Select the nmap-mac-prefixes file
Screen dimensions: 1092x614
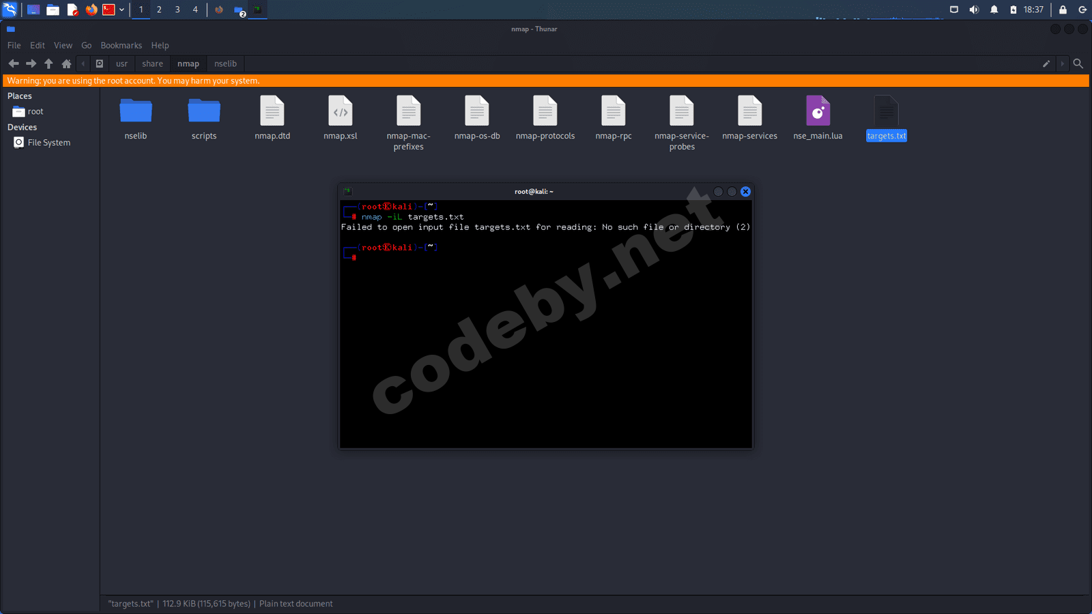(x=409, y=123)
